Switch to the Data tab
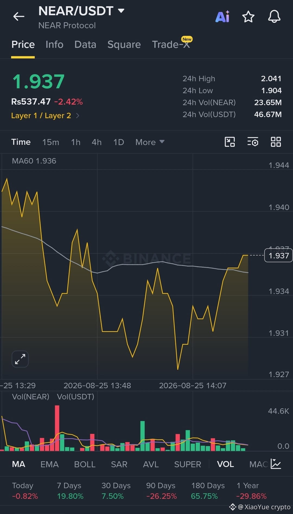Viewport: 293px width, 514px height. click(x=85, y=45)
